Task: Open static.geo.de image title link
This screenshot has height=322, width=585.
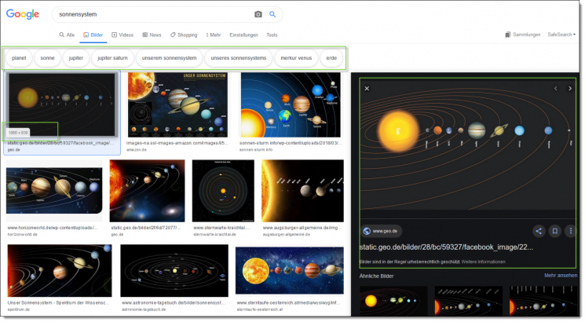Action: 446,247
